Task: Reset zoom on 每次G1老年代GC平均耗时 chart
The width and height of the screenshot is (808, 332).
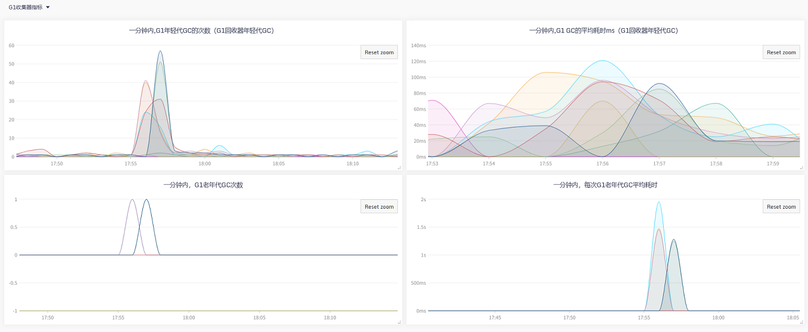Action: click(x=781, y=206)
